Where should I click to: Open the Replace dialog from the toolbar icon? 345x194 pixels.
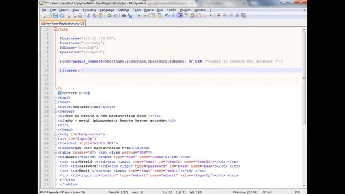coord(130,16)
